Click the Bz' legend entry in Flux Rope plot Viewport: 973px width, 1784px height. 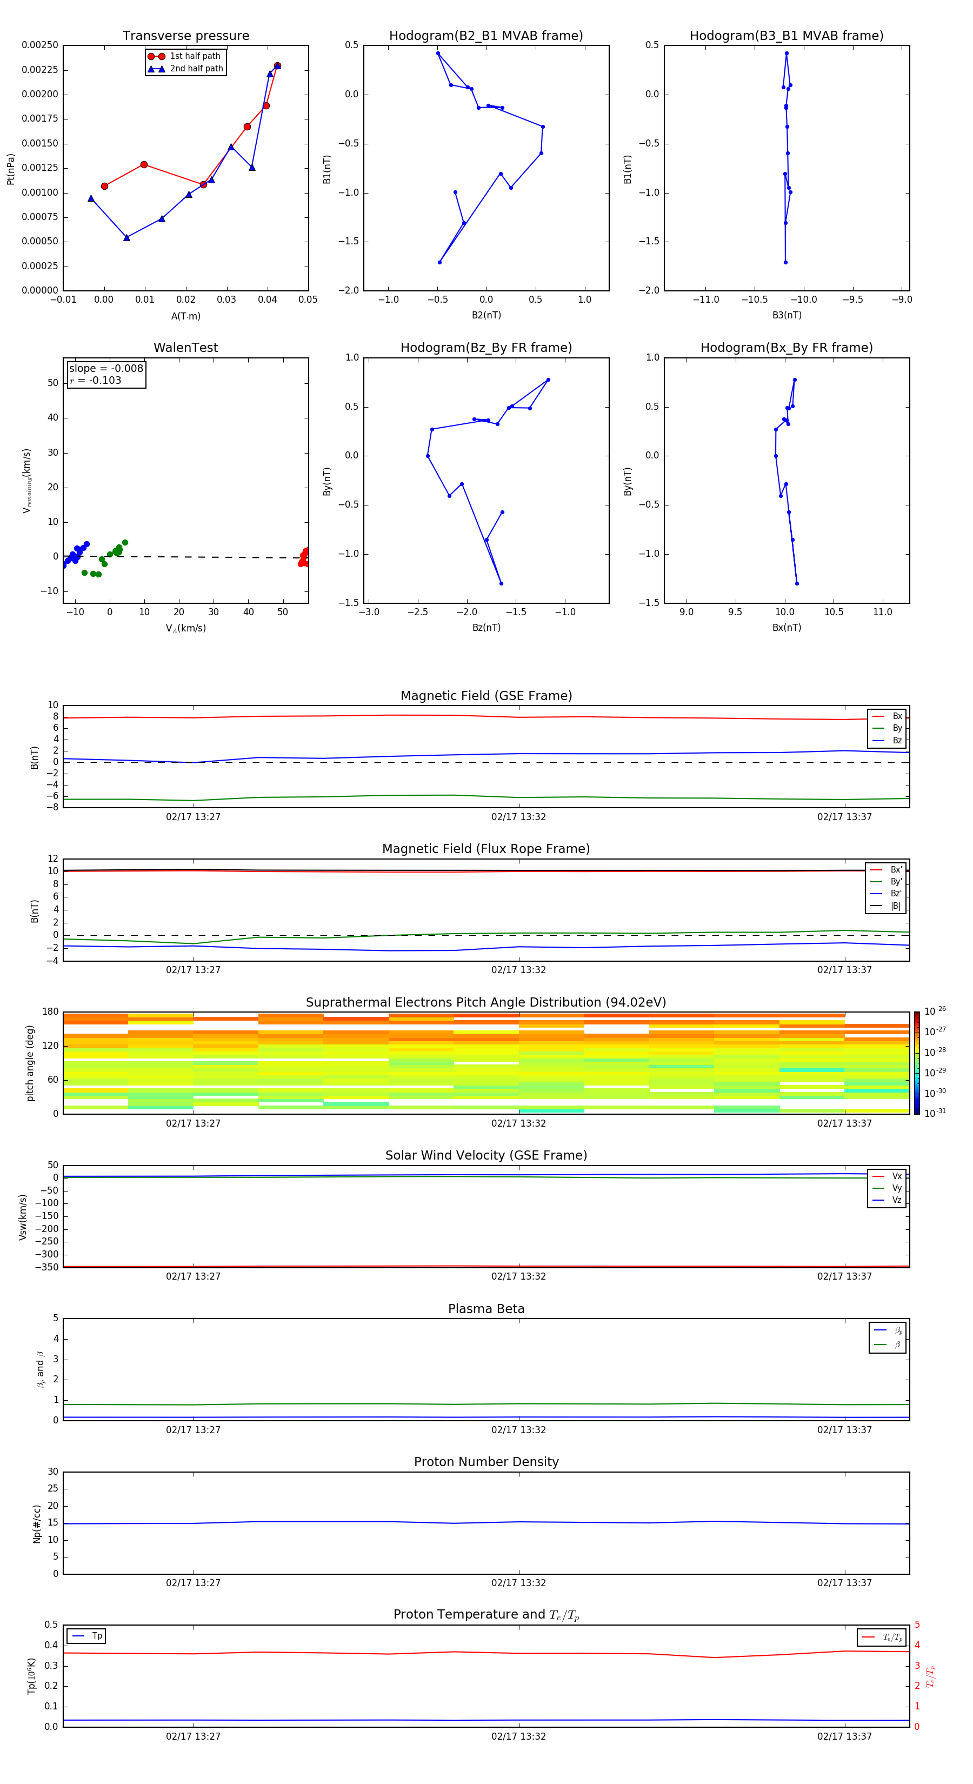point(886,894)
